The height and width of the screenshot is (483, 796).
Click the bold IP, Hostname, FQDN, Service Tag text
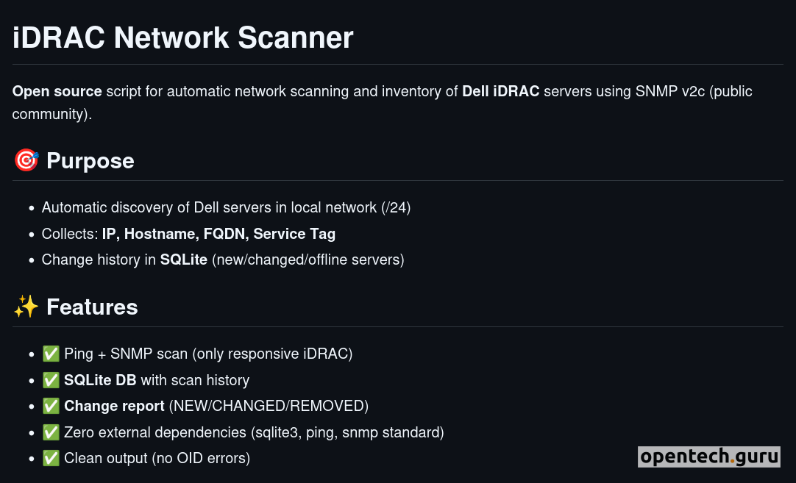click(x=218, y=234)
